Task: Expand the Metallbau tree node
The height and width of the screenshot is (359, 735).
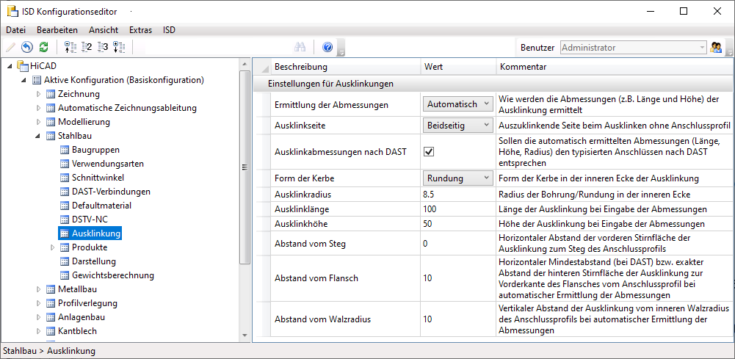Action: [39, 289]
